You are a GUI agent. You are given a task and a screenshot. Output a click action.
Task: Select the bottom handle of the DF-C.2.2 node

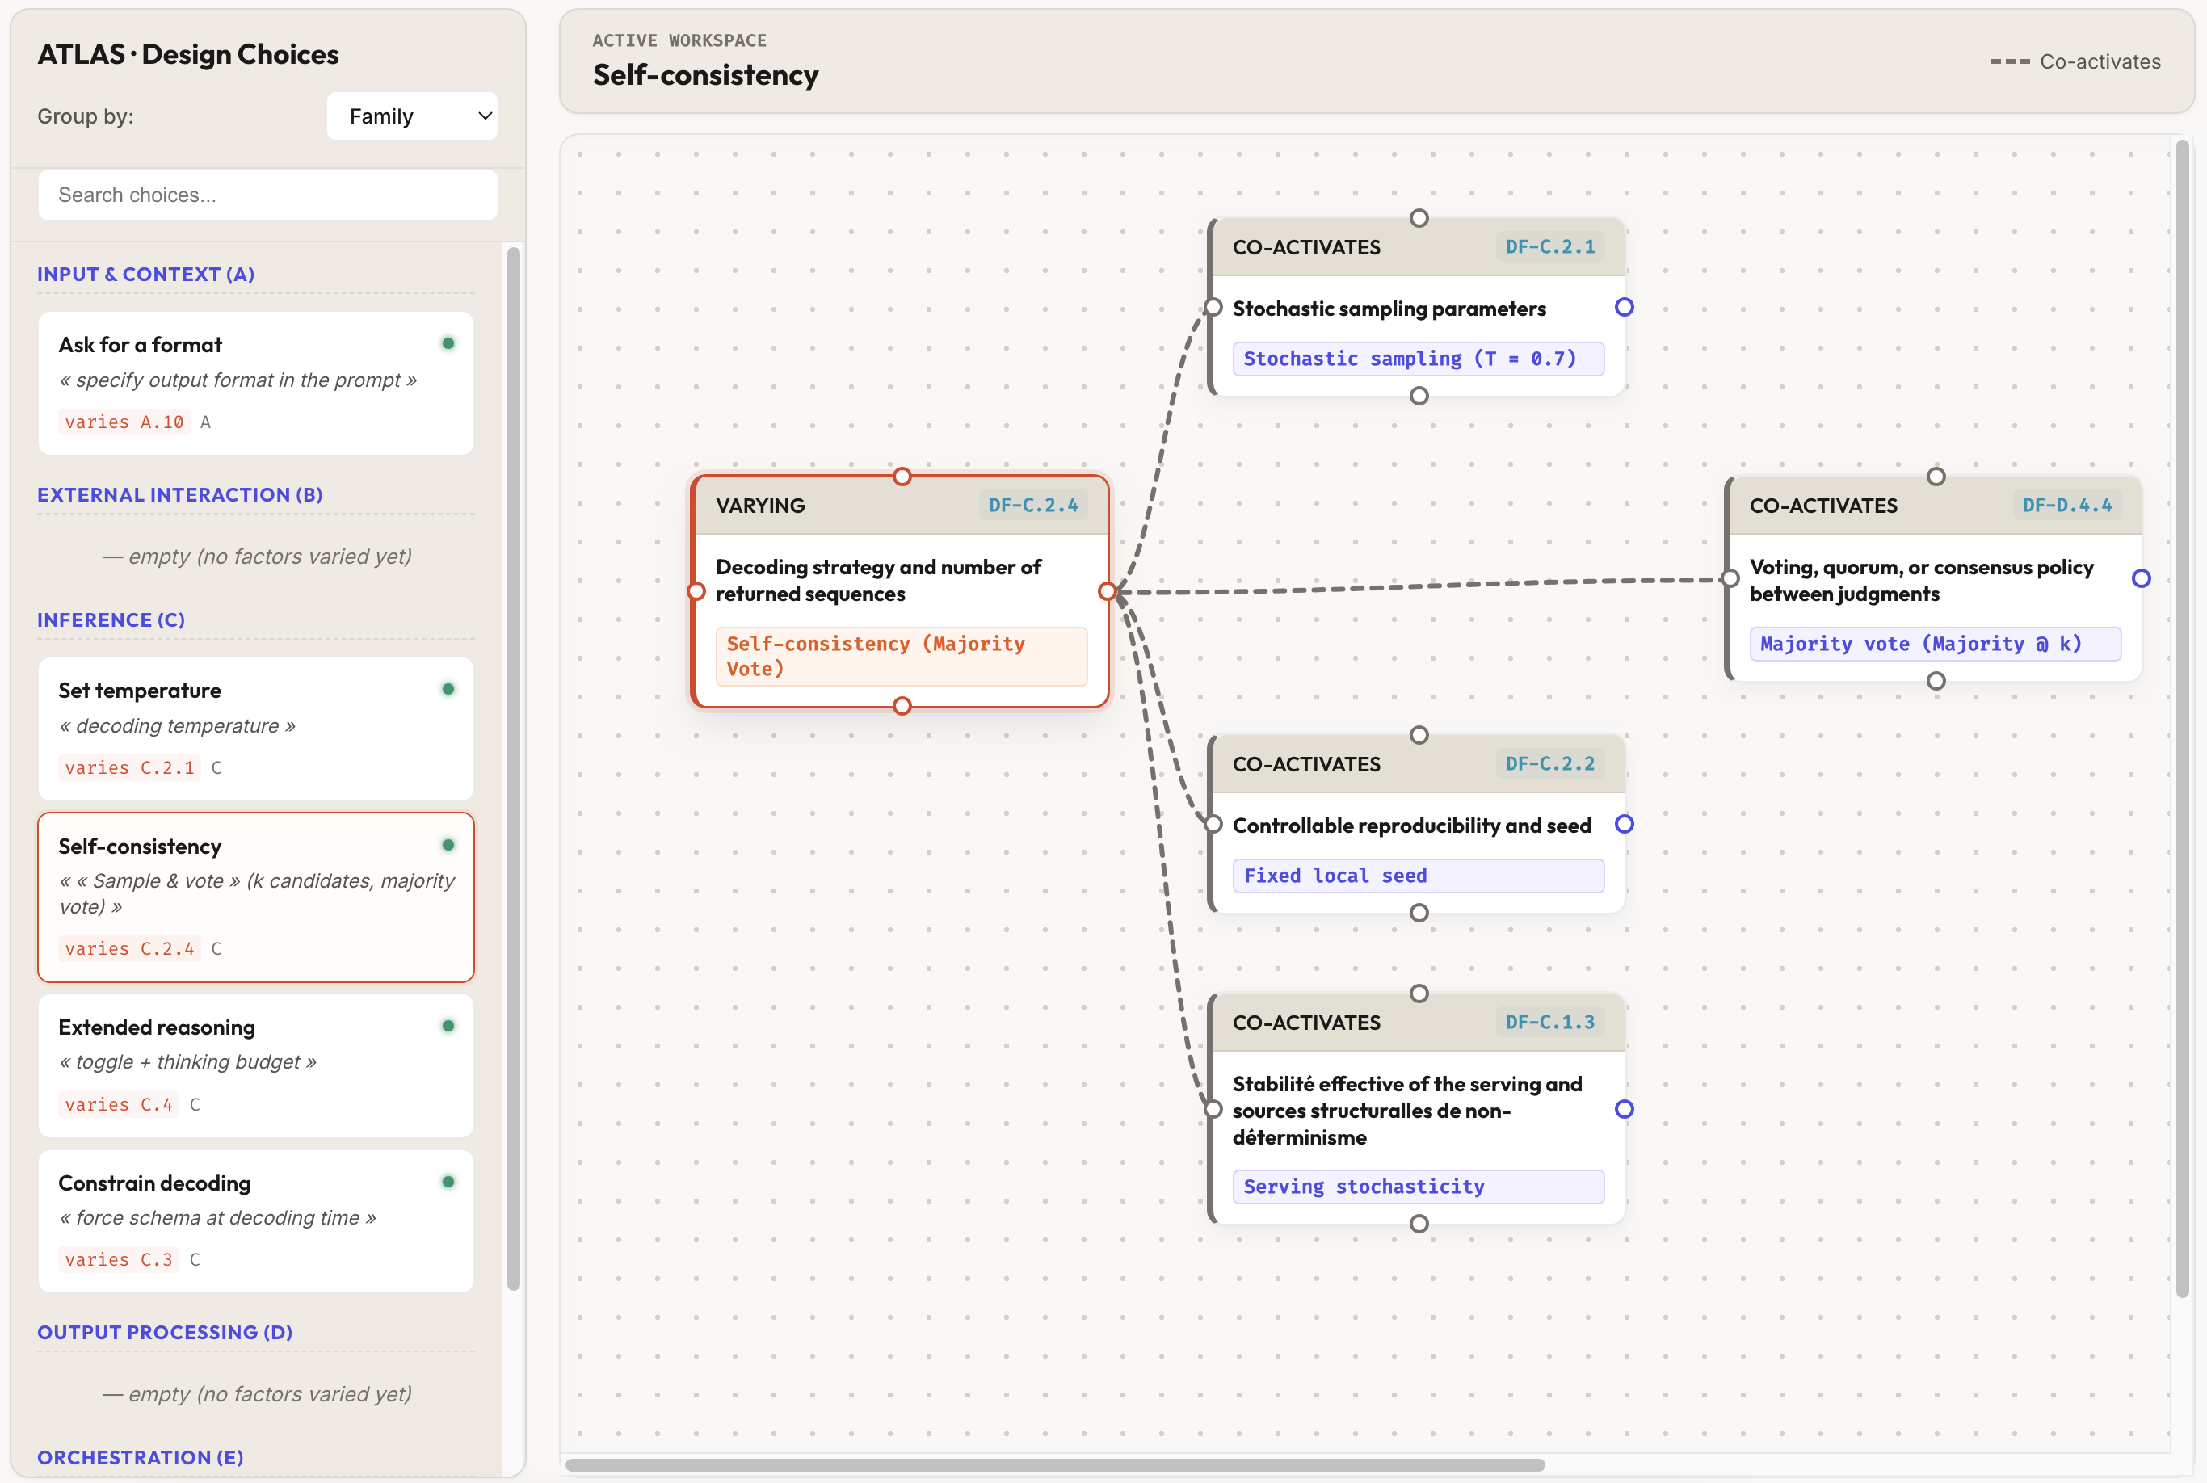[x=1419, y=913]
